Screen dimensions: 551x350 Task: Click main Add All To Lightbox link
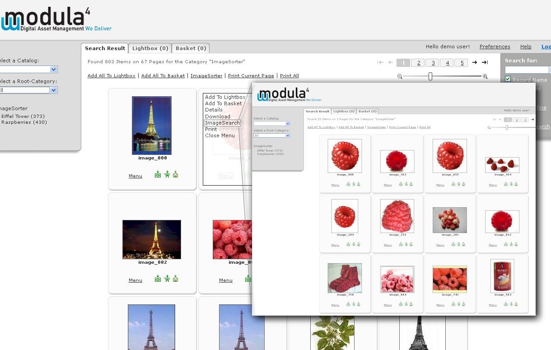112,76
